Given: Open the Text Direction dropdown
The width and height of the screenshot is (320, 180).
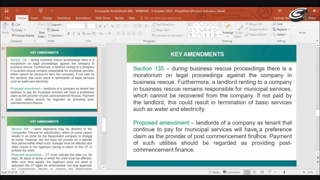Looking at the screenshot, I should pos(164,24).
